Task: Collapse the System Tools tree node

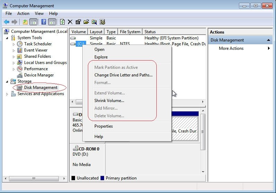Action: 7,38
